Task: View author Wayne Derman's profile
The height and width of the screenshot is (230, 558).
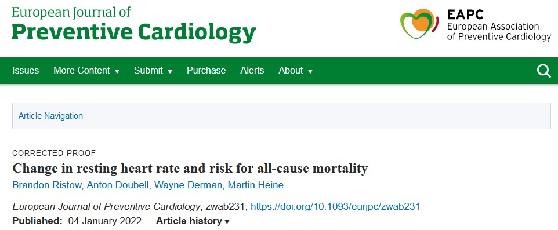Action: tap(189, 185)
